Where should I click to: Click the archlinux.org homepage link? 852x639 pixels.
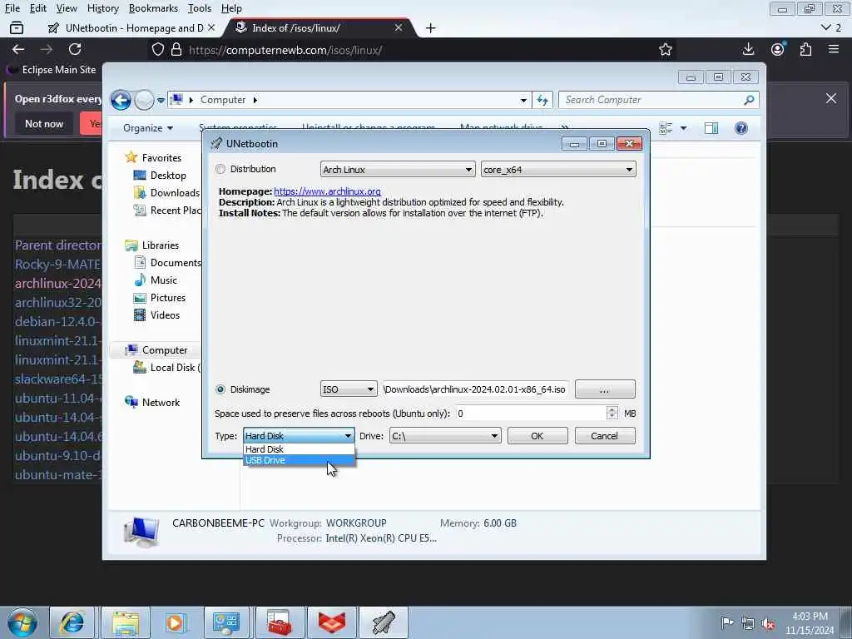327,191
